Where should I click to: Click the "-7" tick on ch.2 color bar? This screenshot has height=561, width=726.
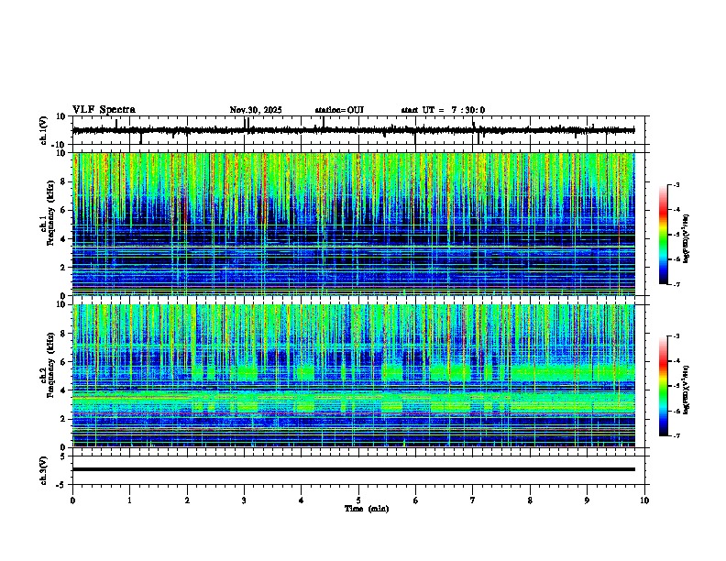pos(676,435)
